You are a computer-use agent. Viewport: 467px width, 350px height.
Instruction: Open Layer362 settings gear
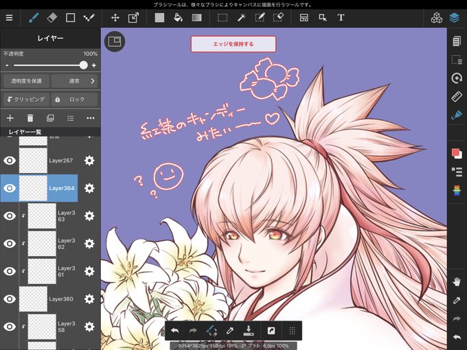(89, 244)
